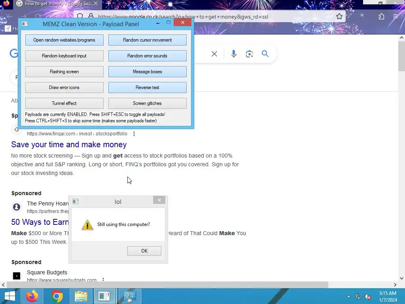Click horizontal scrollbar right arrow
This screenshot has width=405, height=304.
pyautogui.click(x=395, y=285)
